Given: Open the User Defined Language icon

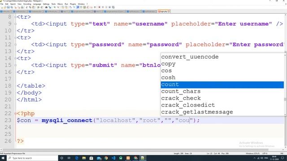Looking at the screenshot, I should pos(81,7).
